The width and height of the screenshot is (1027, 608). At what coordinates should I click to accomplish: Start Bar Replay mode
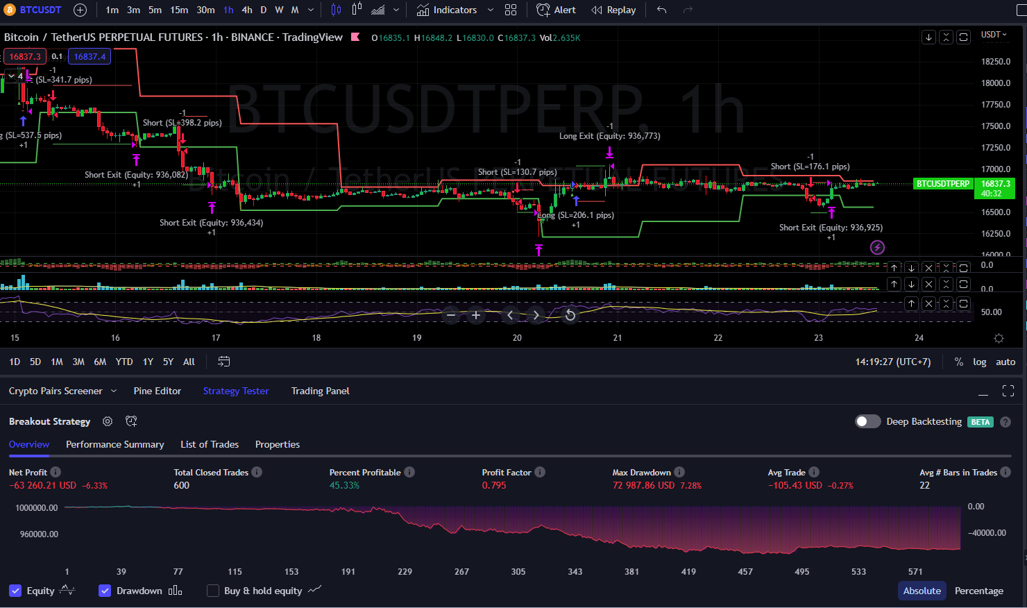click(x=613, y=10)
